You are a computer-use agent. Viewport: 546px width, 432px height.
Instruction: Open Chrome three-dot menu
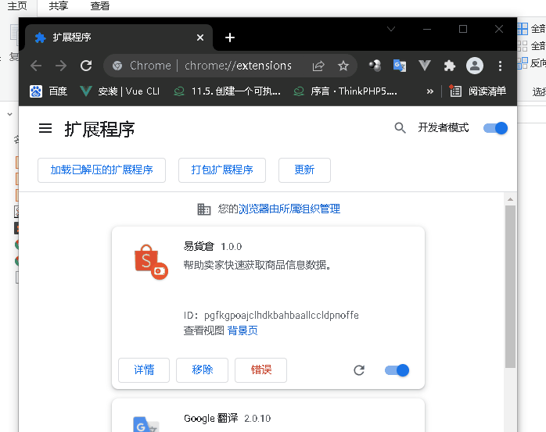[x=500, y=66]
